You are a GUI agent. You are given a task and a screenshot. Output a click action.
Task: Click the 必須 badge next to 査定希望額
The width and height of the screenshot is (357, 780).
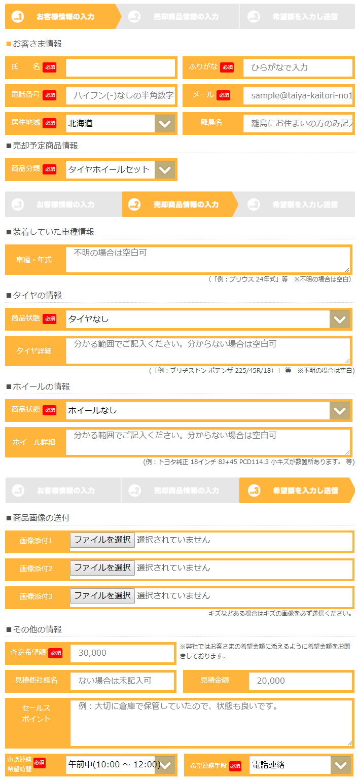pyautogui.click(x=56, y=654)
